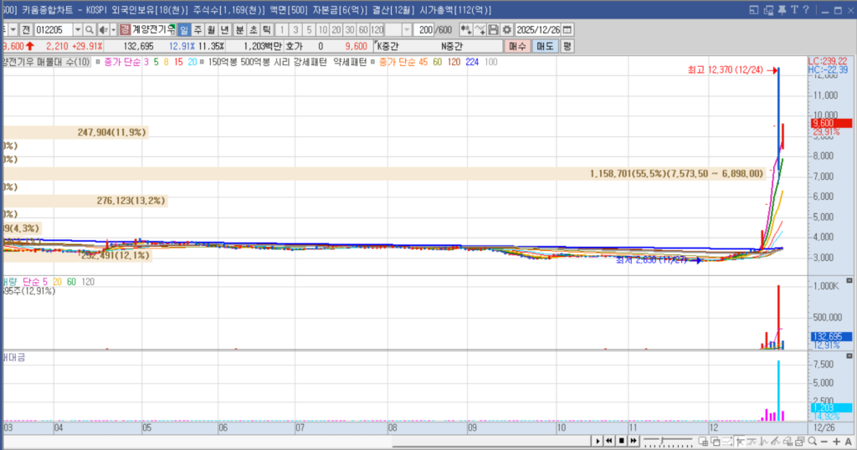Click the help question mark icon
Image resolution: width=857 pixels, height=450 pixels.
point(805,9)
